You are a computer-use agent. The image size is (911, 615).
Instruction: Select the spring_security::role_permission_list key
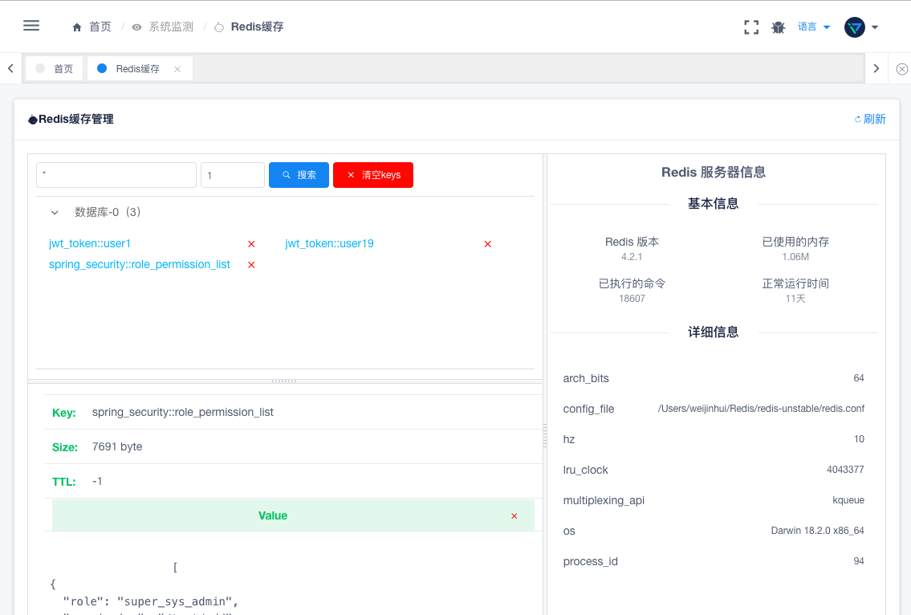pos(140,264)
